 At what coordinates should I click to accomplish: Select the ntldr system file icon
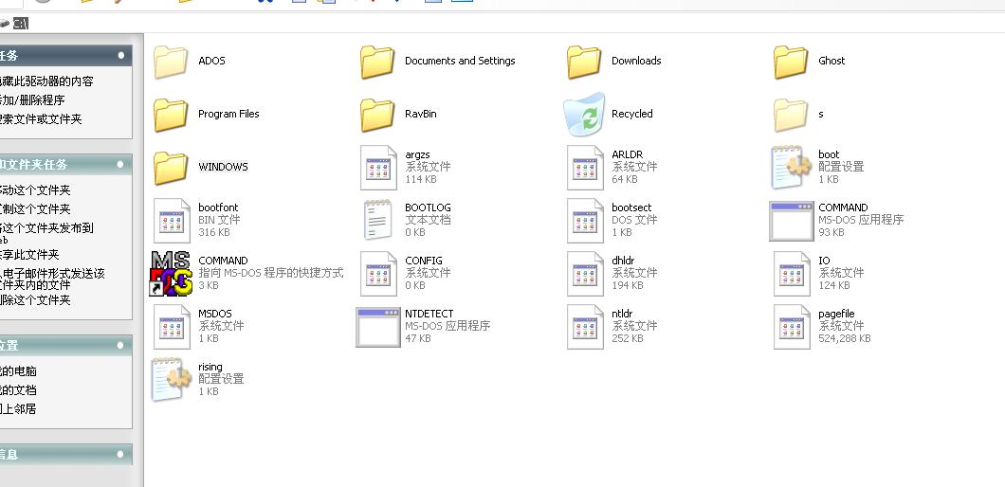click(585, 328)
